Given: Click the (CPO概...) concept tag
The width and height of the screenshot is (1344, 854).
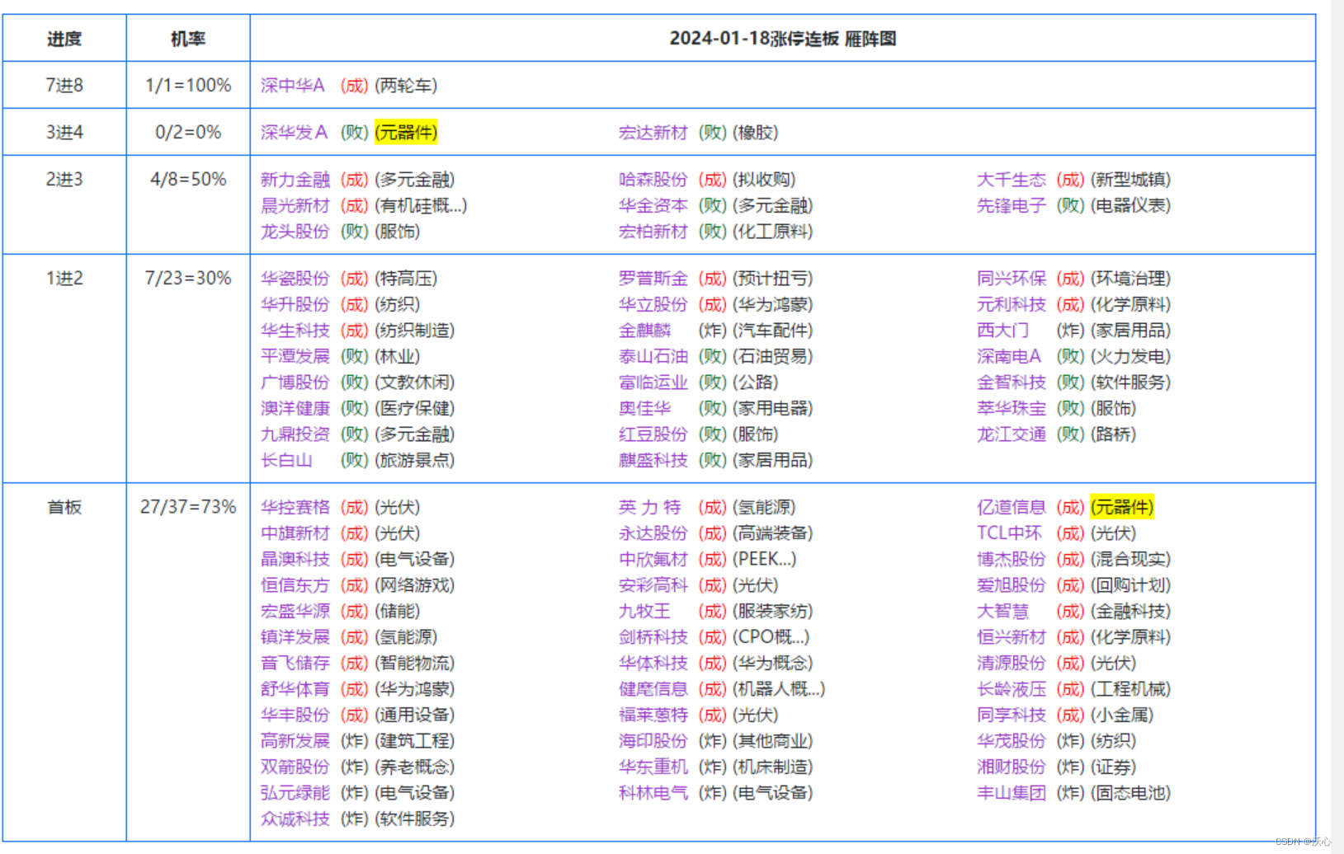Looking at the screenshot, I should [x=771, y=637].
